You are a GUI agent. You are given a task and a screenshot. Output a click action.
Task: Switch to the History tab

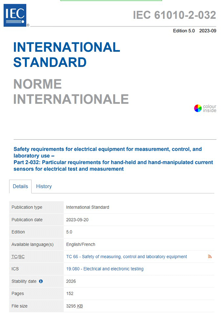click(44, 186)
